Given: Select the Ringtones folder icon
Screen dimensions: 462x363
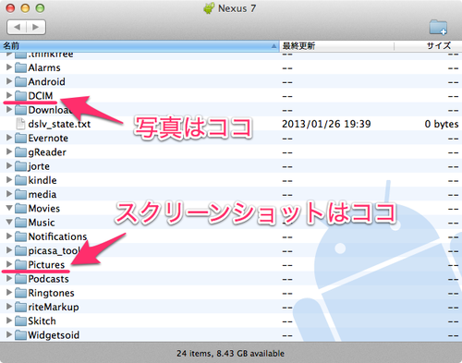Looking at the screenshot, I should (x=20, y=293).
